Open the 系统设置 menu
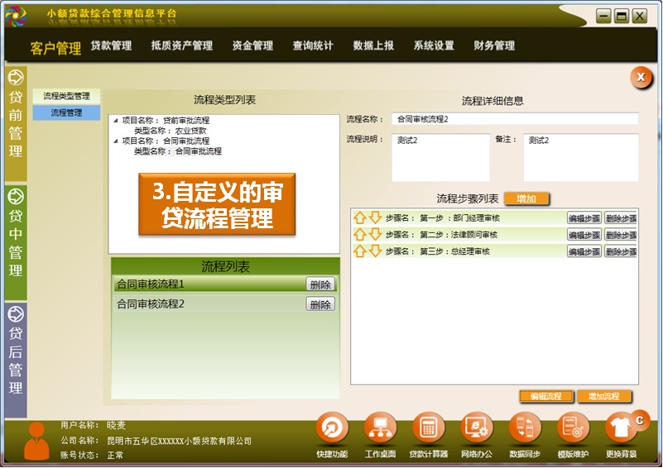This screenshot has width=663, height=468. (434, 46)
